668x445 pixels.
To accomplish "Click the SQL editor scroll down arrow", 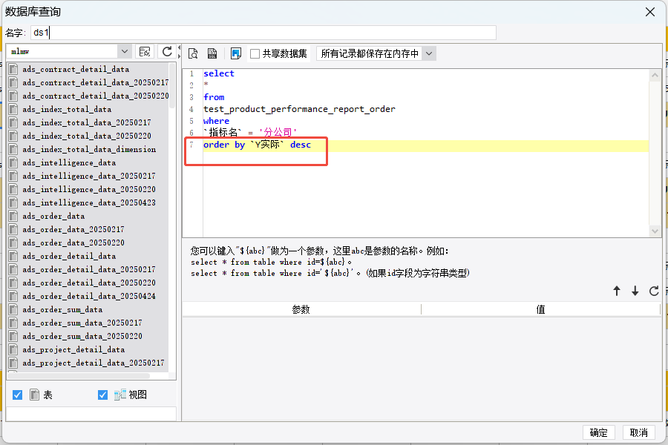I will pyautogui.click(x=655, y=231).
